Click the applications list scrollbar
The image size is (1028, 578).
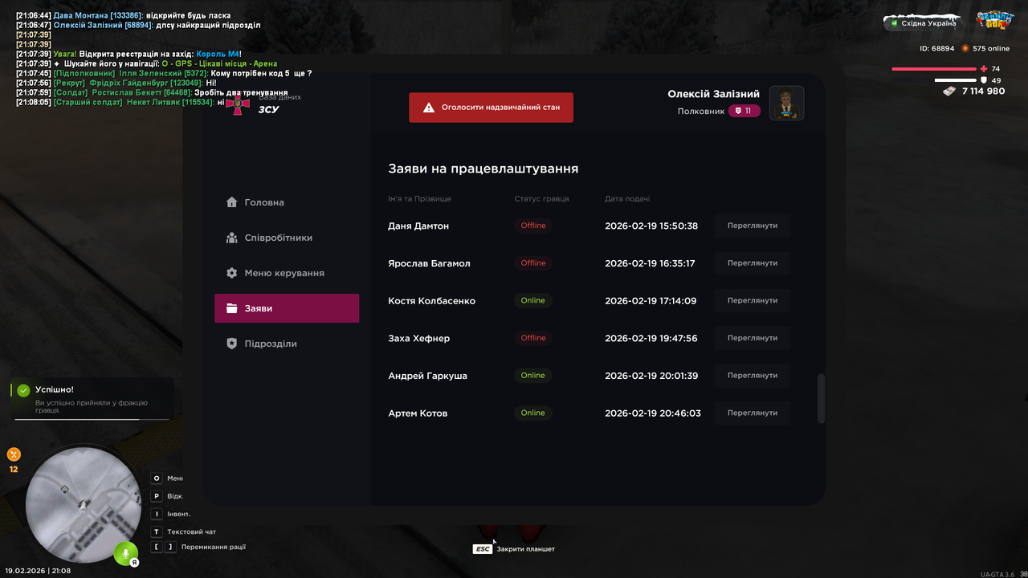click(x=821, y=398)
